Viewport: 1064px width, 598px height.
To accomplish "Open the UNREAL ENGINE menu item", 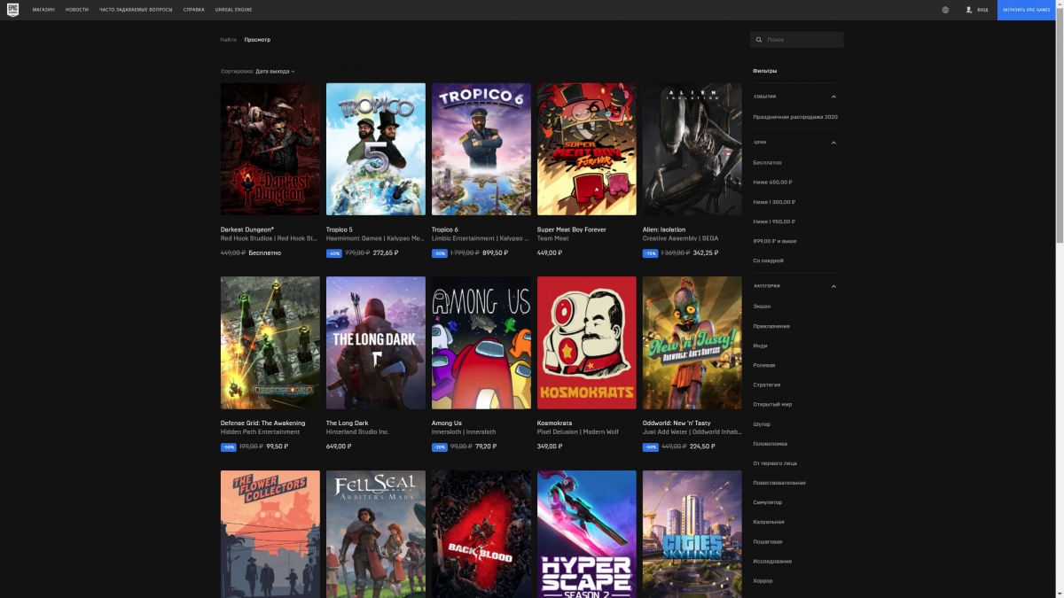I will coord(233,10).
